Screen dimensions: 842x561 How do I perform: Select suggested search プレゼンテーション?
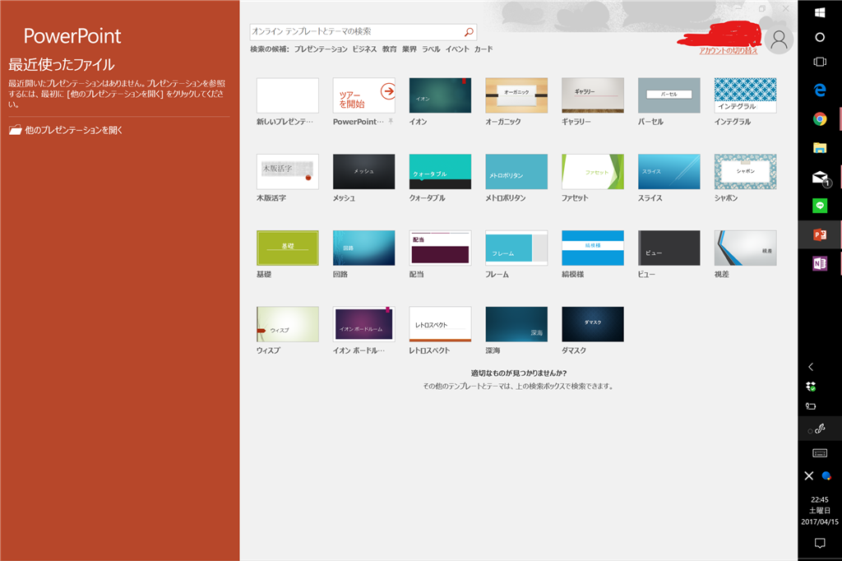pos(321,49)
